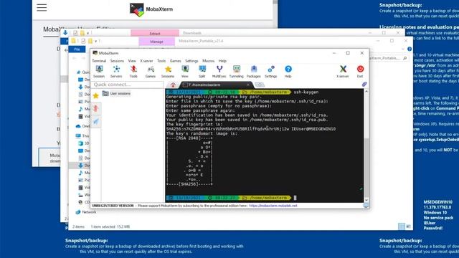The height and width of the screenshot is (258, 459).
Task: Open the Games menu in the menu bar
Action: (x=175, y=61)
